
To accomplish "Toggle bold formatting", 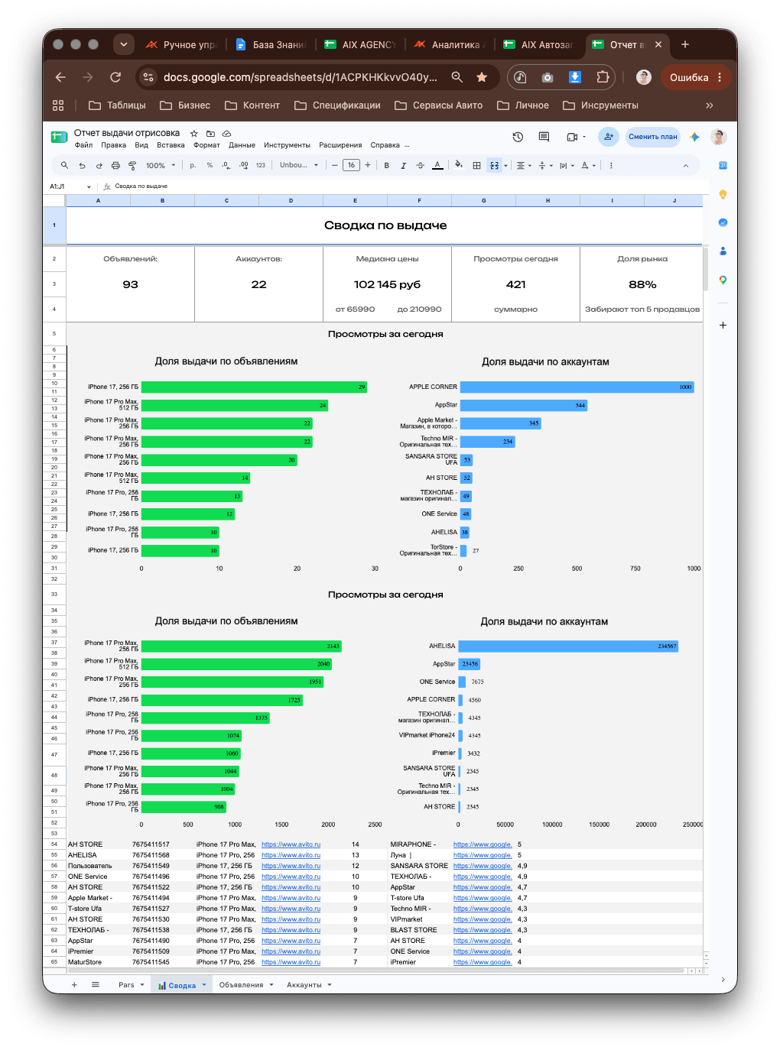I will coord(386,165).
